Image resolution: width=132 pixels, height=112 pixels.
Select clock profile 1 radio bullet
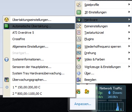pyautogui.click(x=7, y=87)
